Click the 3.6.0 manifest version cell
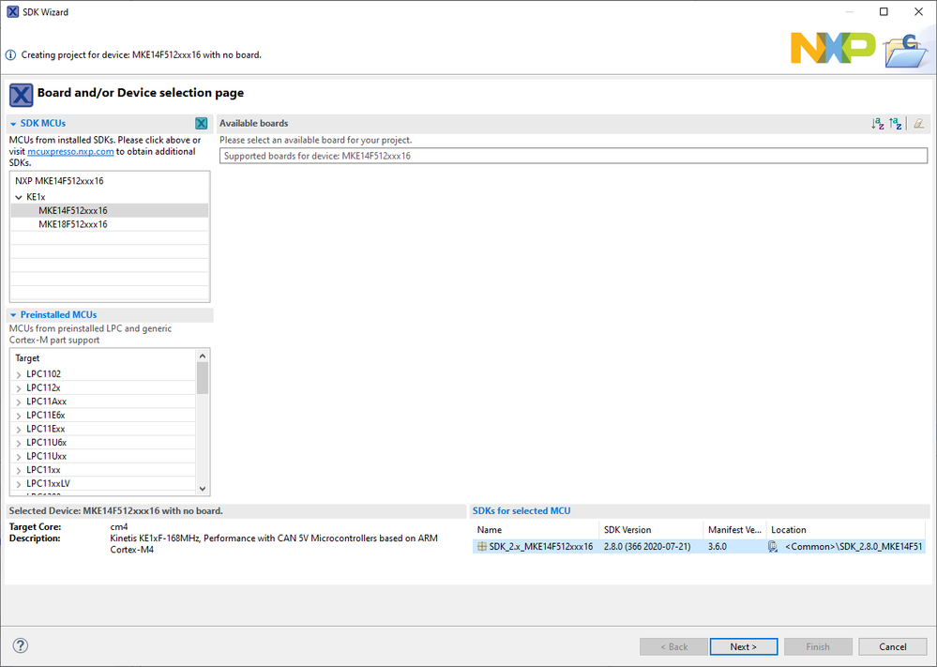 (718, 546)
